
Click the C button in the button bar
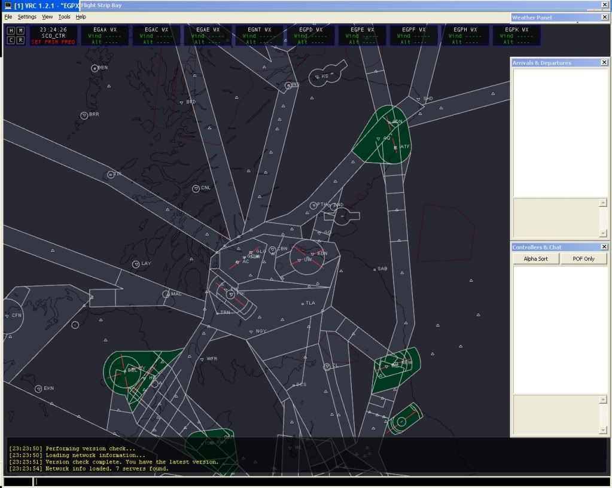pos(11,40)
